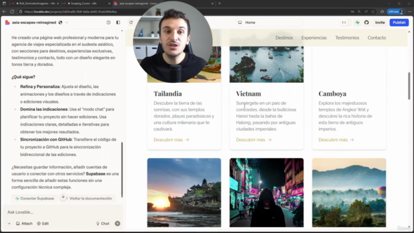414x233 pixels.
Task: Click the Attach button
Action: coord(25,223)
